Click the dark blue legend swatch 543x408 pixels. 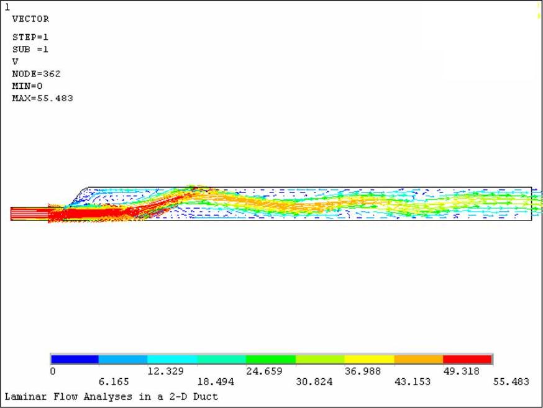coord(75,360)
